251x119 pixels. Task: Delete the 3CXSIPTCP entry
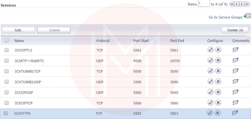[218, 103]
